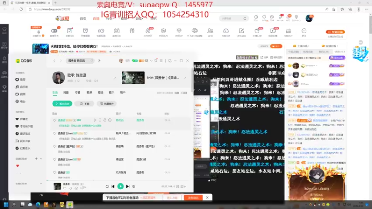Expand singer 陈奕迅 card arrow
The height and width of the screenshot is (209, 372).
[x=115, y=78]
